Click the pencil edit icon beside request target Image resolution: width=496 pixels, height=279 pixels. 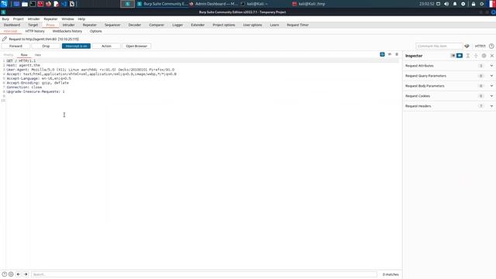point(5,39)
